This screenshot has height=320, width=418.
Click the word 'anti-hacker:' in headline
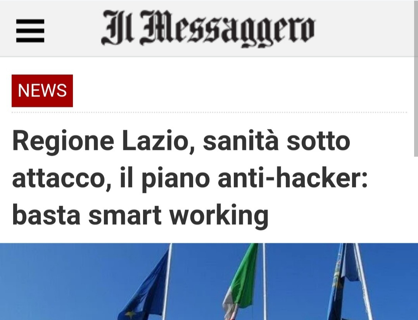pos(293,178)
